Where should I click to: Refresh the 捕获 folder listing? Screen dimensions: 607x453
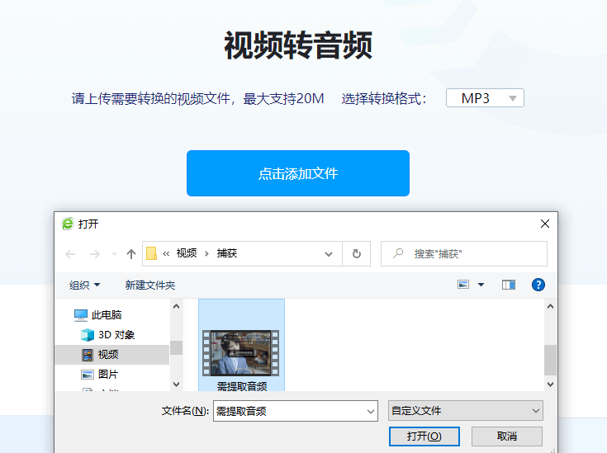357,254
